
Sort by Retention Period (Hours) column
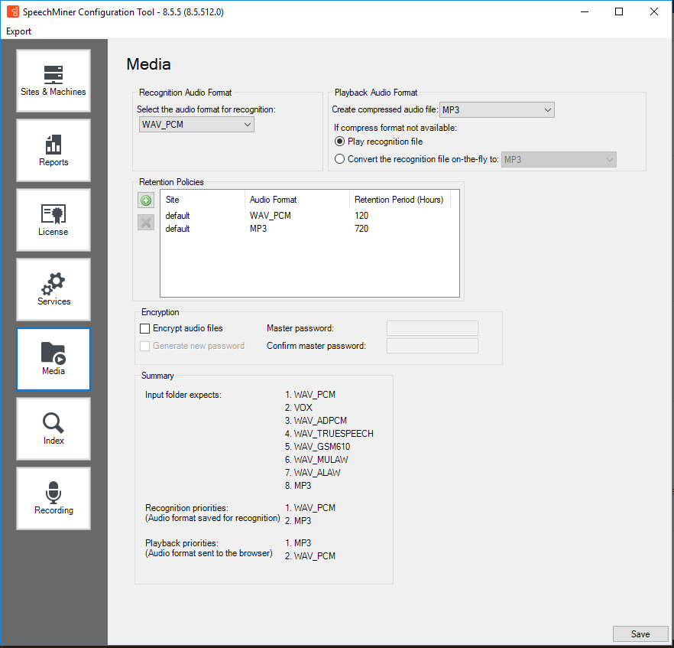click(x=399, y=200)
